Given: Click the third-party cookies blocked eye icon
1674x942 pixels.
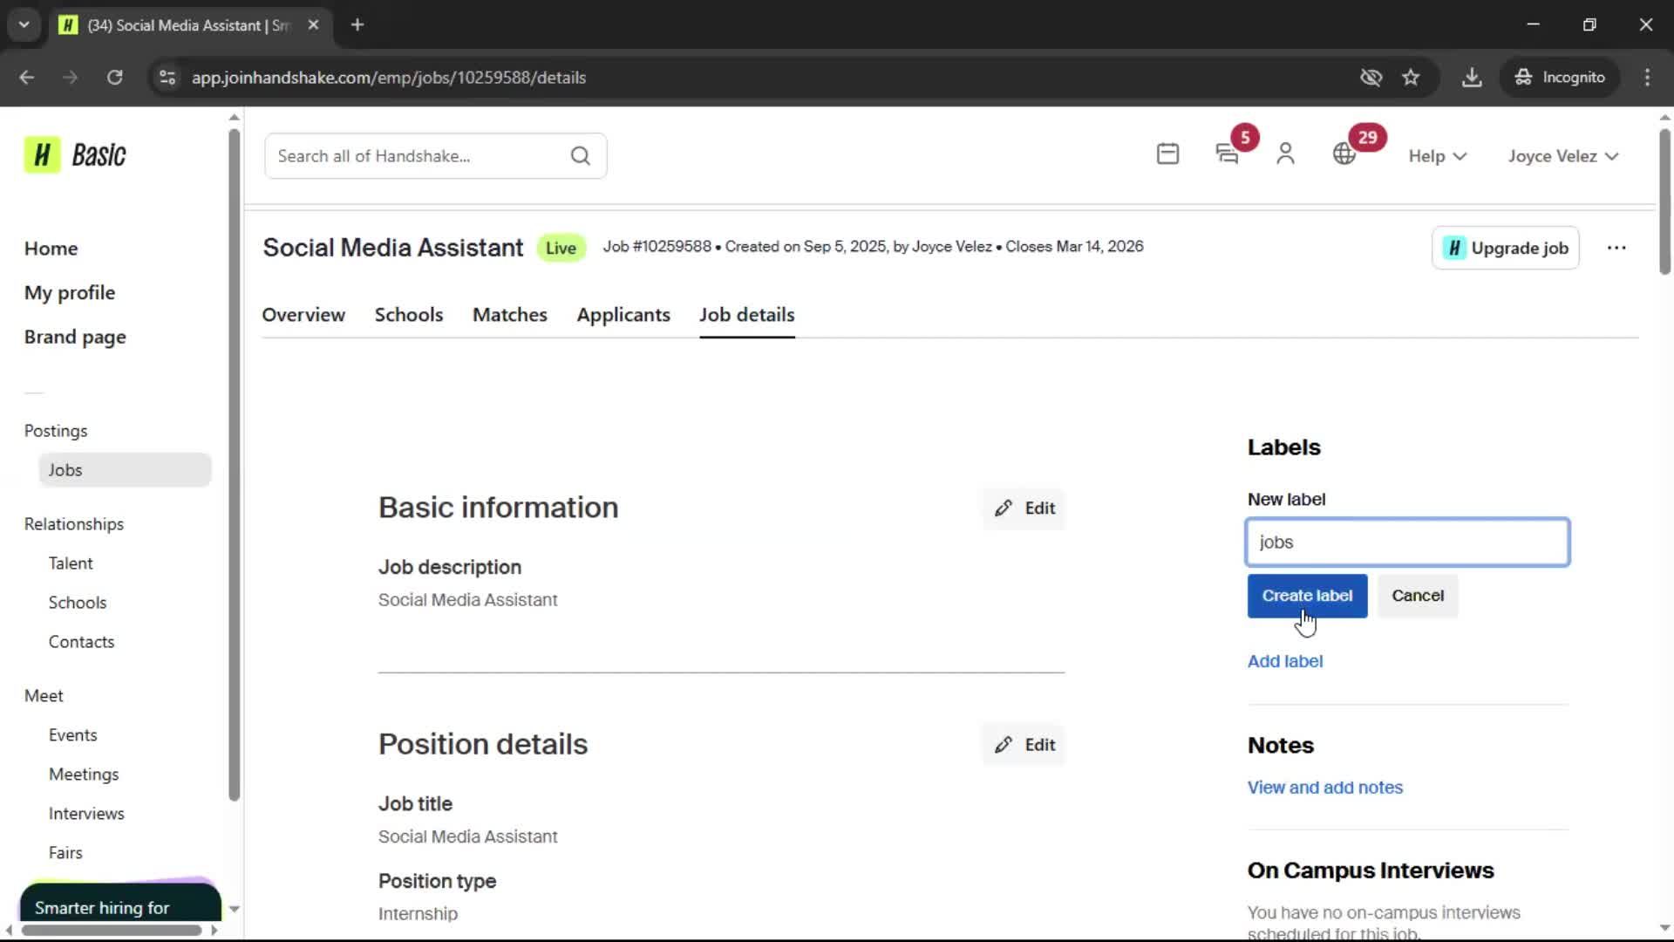Looking at the screenshot, I should [x=1371, y=78].
